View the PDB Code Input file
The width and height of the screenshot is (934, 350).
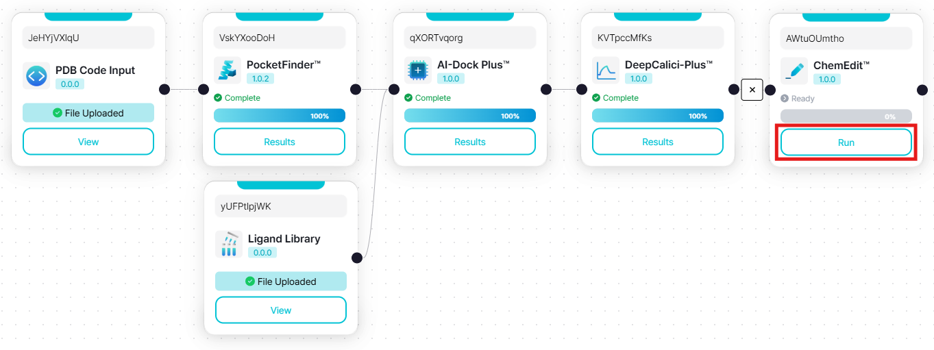[88, 142]
